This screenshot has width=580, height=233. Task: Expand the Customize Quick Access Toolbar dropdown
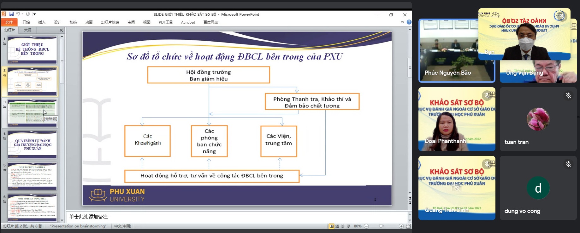pos(34,14)
